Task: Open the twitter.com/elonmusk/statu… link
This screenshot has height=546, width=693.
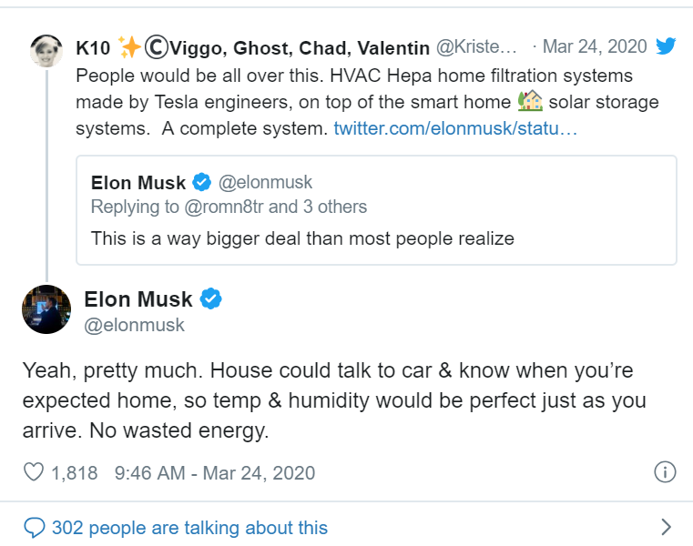Action: pyautogui.click(x=455, y=128)
